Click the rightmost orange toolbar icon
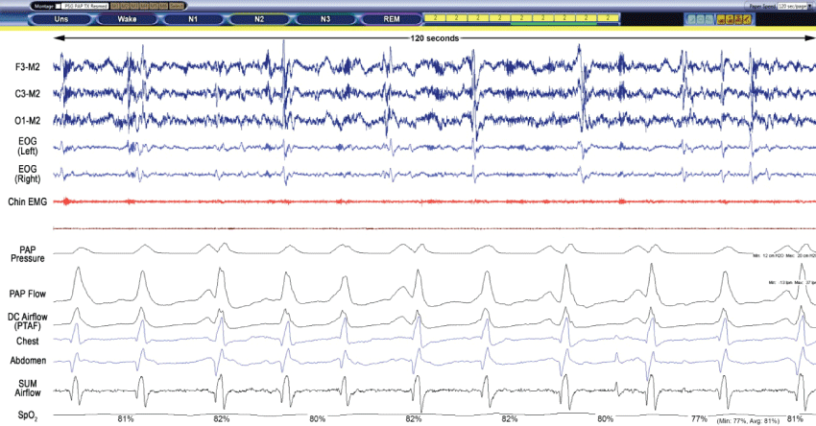Image resolution: width=816 pixels, height=426 pixels. pos(746,19)
